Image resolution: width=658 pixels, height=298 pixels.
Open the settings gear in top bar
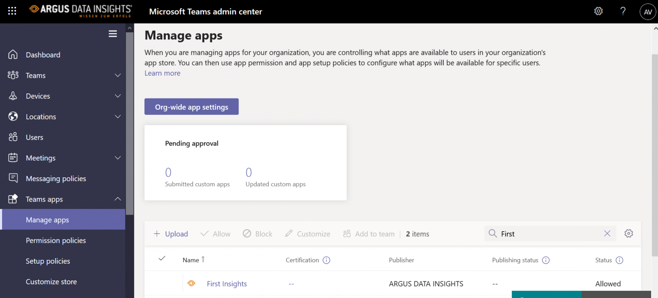(x=598, y=11)
